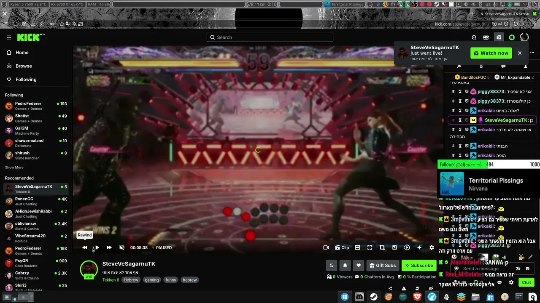Subscribe to SteveVeSagarnuTK
Screen dimensions: 540x303
419,266
